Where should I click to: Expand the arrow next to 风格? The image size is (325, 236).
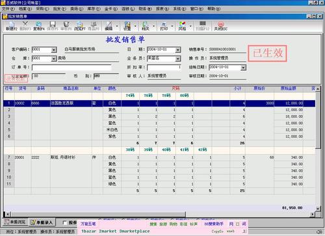click(x=190, y=26)
